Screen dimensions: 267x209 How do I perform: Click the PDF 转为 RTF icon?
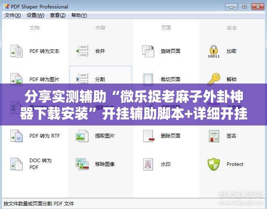point(17,136)
